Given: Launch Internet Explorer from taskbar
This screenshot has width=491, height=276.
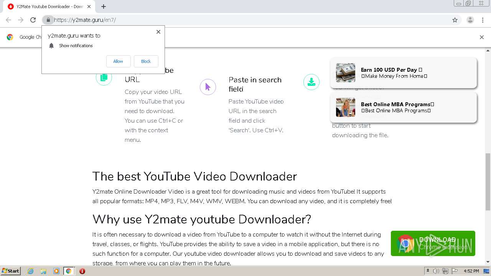Looking at the screenshot, I should [x=31, y=271].
